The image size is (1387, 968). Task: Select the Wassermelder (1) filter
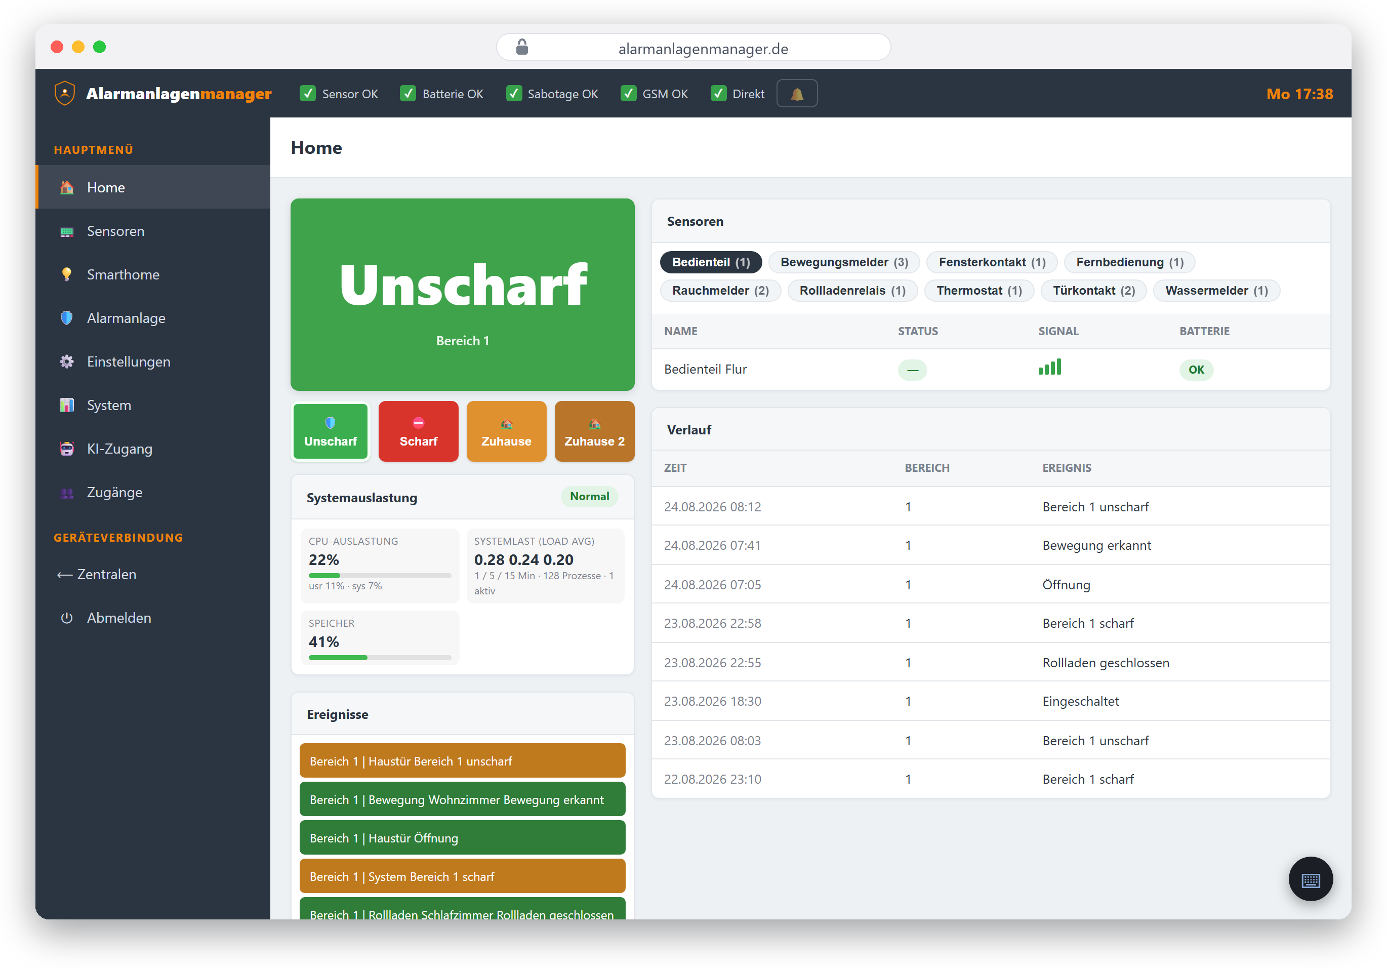(1216, 291)
